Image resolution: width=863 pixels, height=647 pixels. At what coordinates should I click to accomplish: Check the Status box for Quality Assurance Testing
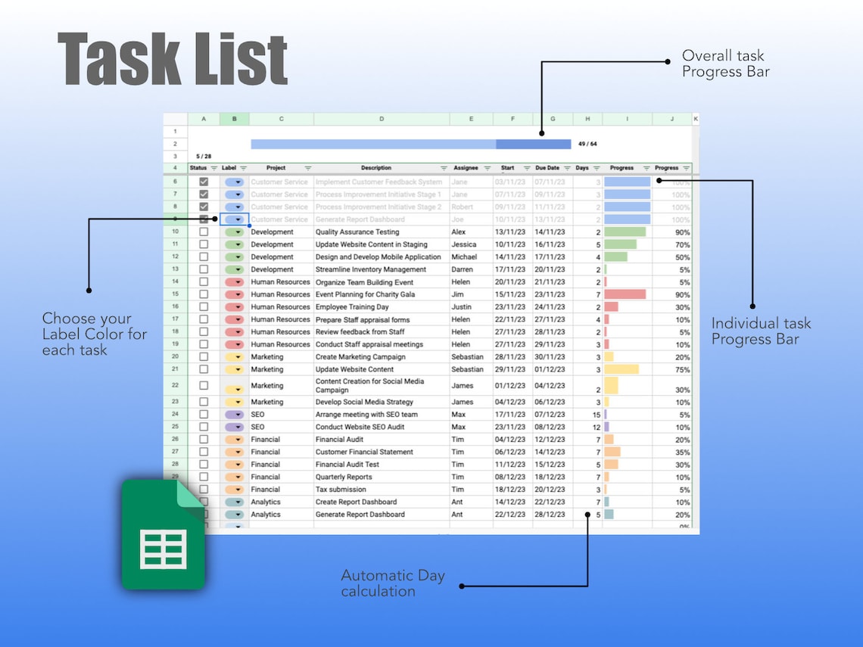point(204,232)
